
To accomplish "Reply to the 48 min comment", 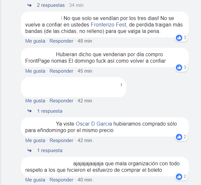I will [61, 41].
